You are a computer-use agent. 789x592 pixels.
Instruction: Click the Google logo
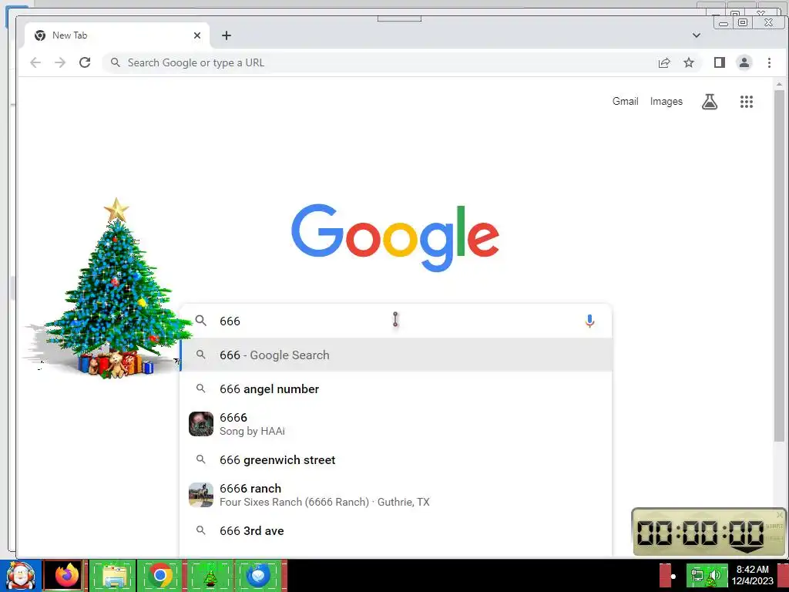pos(395,237)
